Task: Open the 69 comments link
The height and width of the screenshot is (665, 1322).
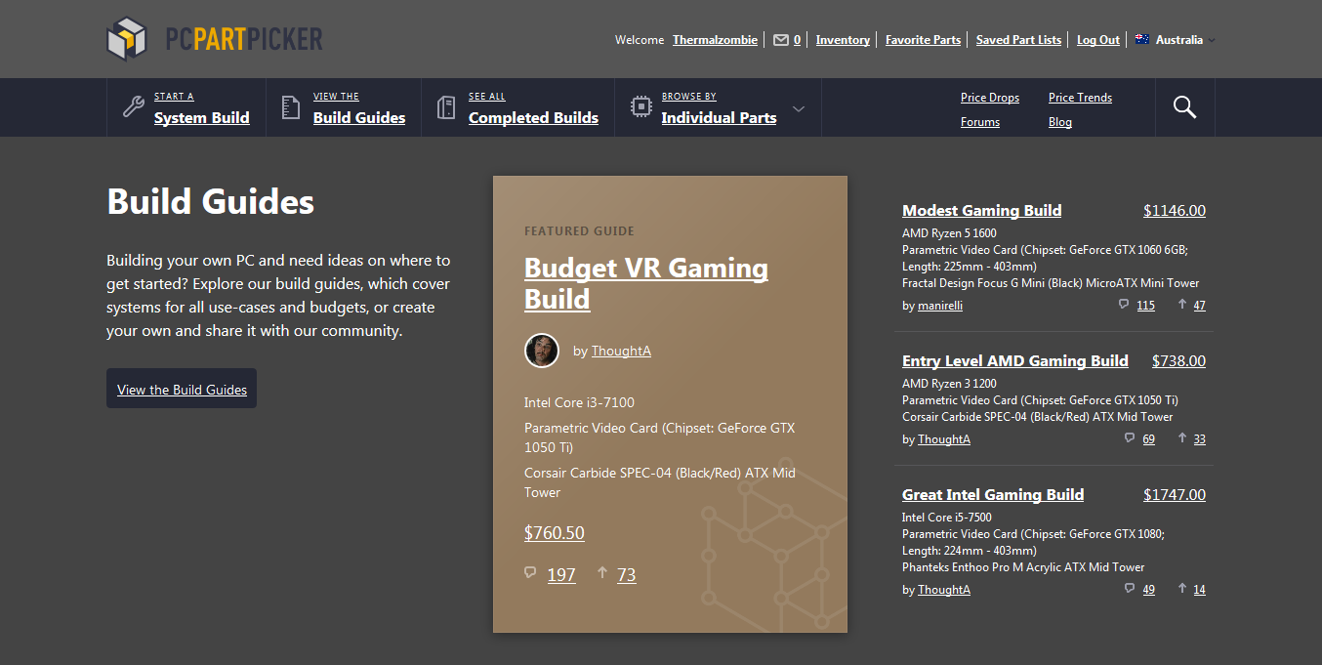Action: point(1149,439)
